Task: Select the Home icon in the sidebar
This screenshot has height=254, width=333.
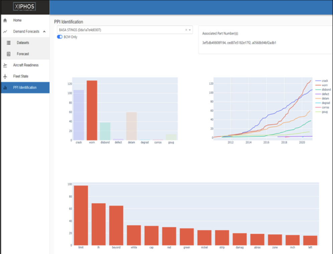Action: [x=5, y=20]
